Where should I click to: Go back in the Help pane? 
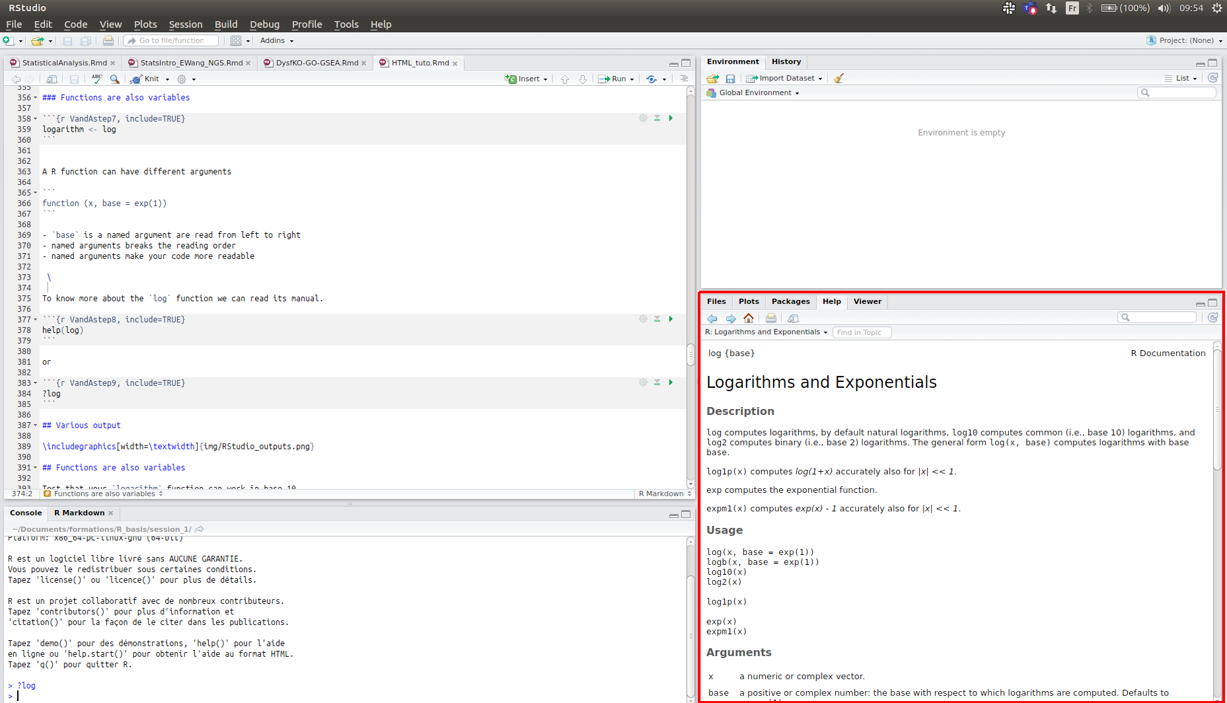tap(712, 318)
